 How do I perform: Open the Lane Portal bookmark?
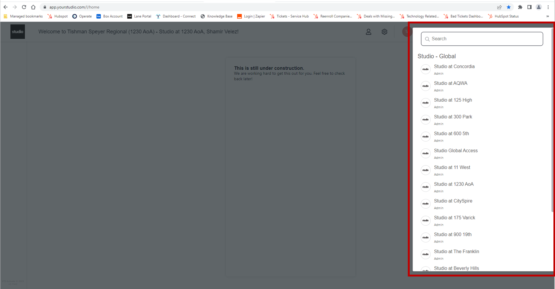(139, 16)
